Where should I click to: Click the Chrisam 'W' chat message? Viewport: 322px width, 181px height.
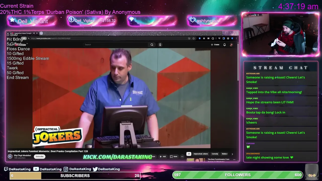[x=248, y=147]
